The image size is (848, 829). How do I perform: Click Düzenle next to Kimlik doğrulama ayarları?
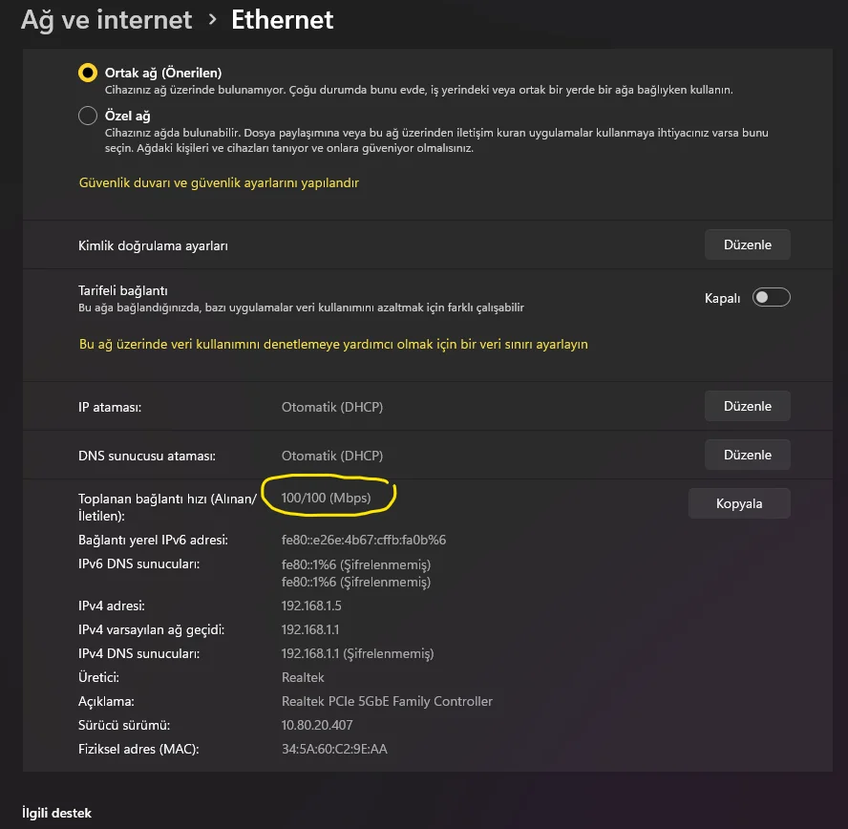tap(748, 244)
